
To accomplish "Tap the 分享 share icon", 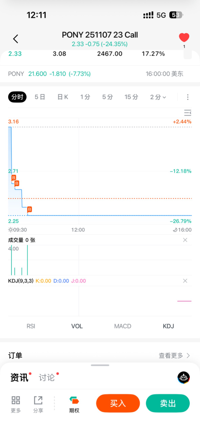I will pyautogui.click(x=38, y=400).
